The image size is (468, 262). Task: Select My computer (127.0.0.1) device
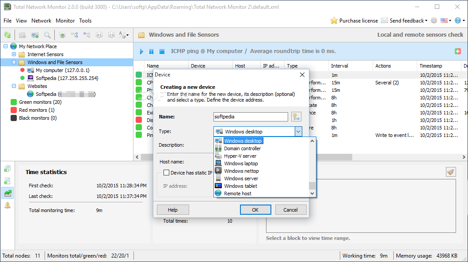(x=62, y=70)
